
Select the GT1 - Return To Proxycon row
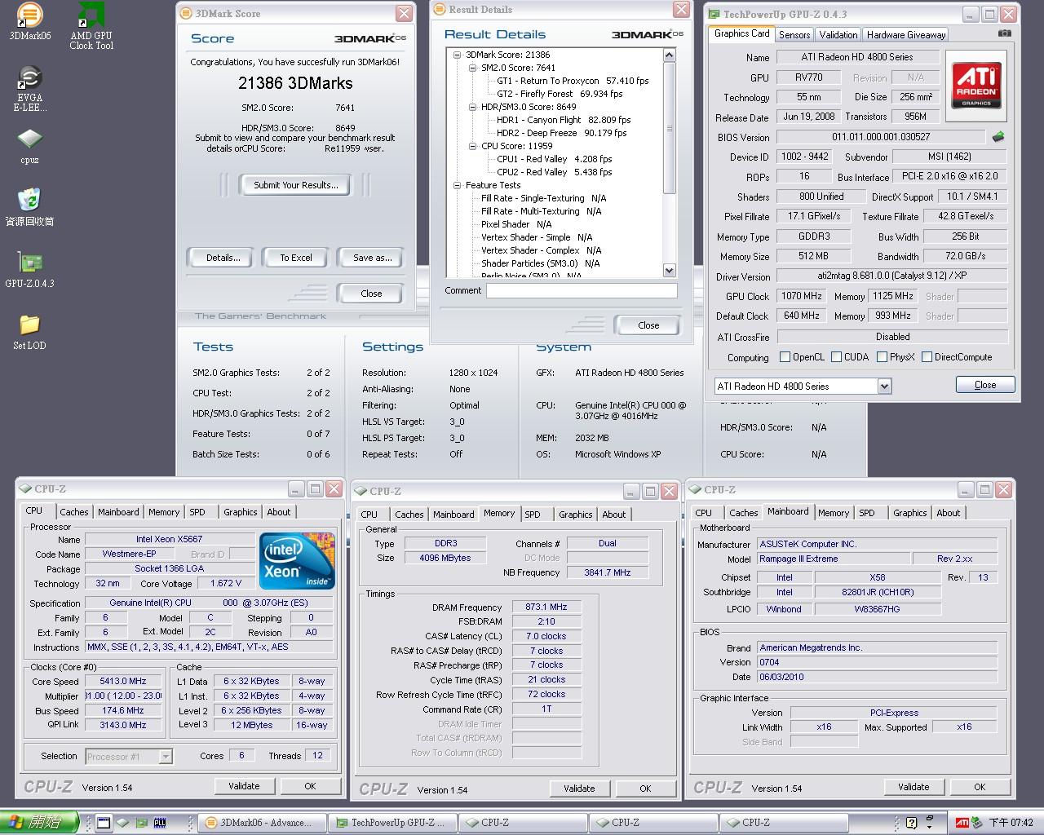click(x=573, y=81)
